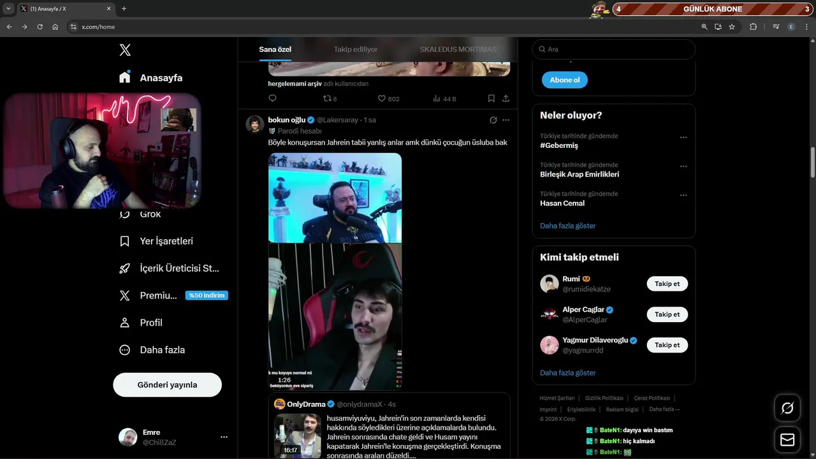Open Gizlilik Politikası footer link
Image resolution: width=816 pixels, height=459 pixels.
pyautogui.click(x=604, y=398)
